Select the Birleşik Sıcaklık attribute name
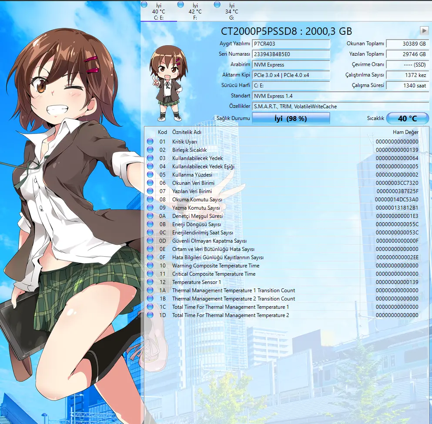This screenshot has width=432, height=424. point(189,150)
